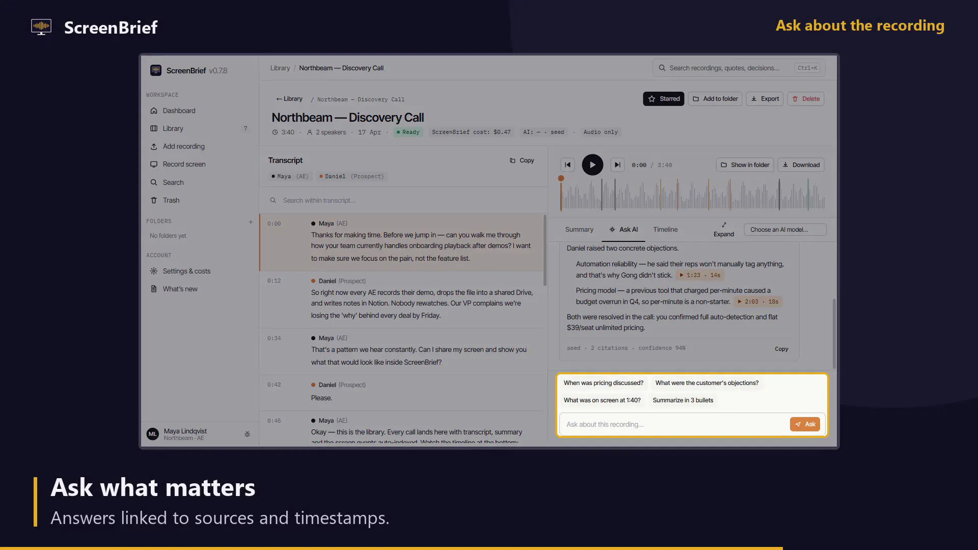This screenshot has width=978, height=550.
Task: Switch to the Summary tab
Action: [x=579, y=230]
